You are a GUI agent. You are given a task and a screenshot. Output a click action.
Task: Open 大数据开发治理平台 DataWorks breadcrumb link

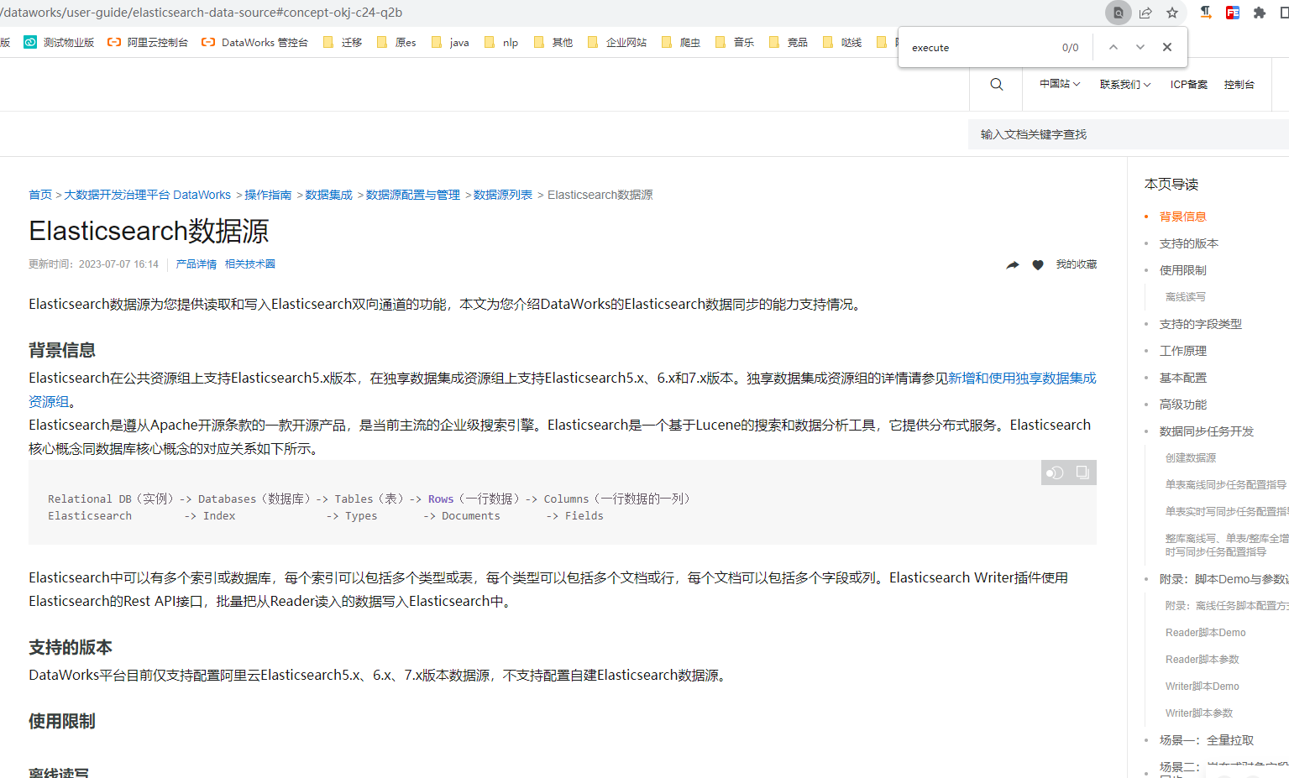pyautogui.click(x=148, y=195)
